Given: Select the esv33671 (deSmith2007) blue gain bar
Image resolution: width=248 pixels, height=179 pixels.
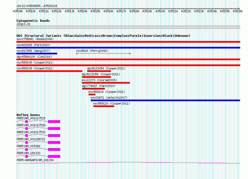Looking at the screenshot, I should click(x=165, y=100).
